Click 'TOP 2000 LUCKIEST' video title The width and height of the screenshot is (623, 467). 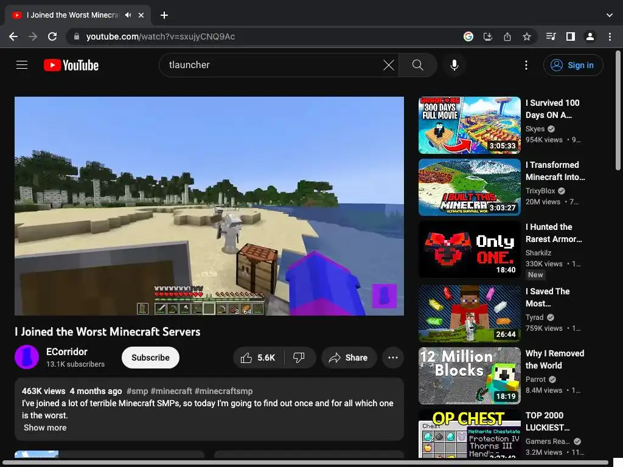[x=548, y=421]
